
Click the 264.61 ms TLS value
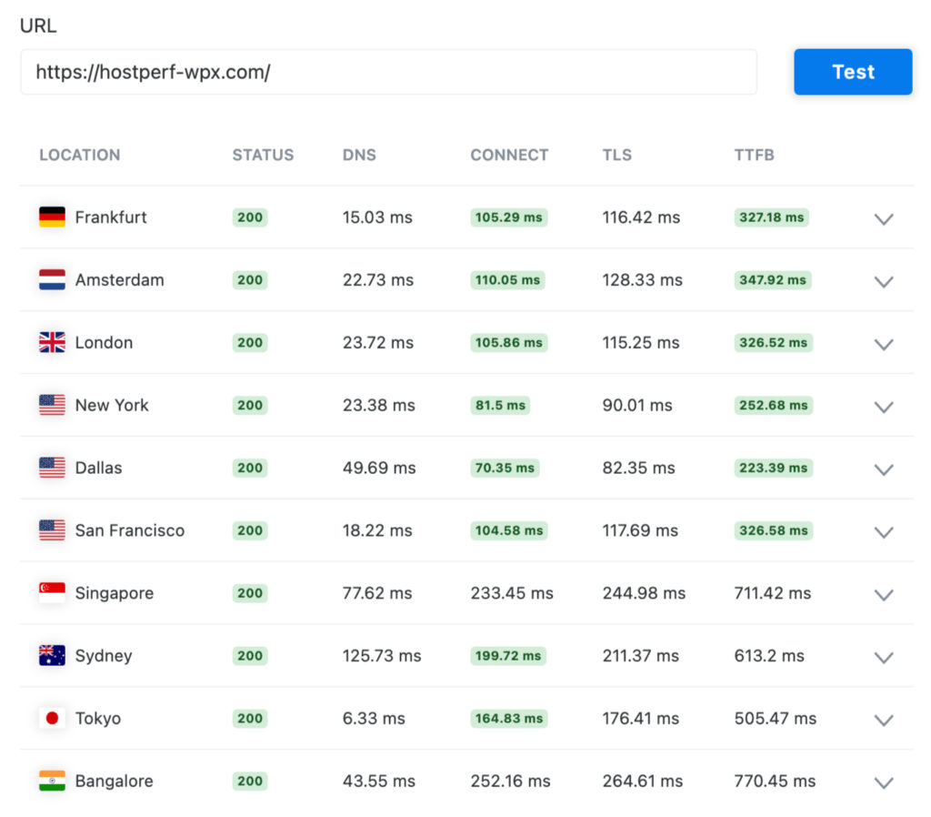coord(643,782)
